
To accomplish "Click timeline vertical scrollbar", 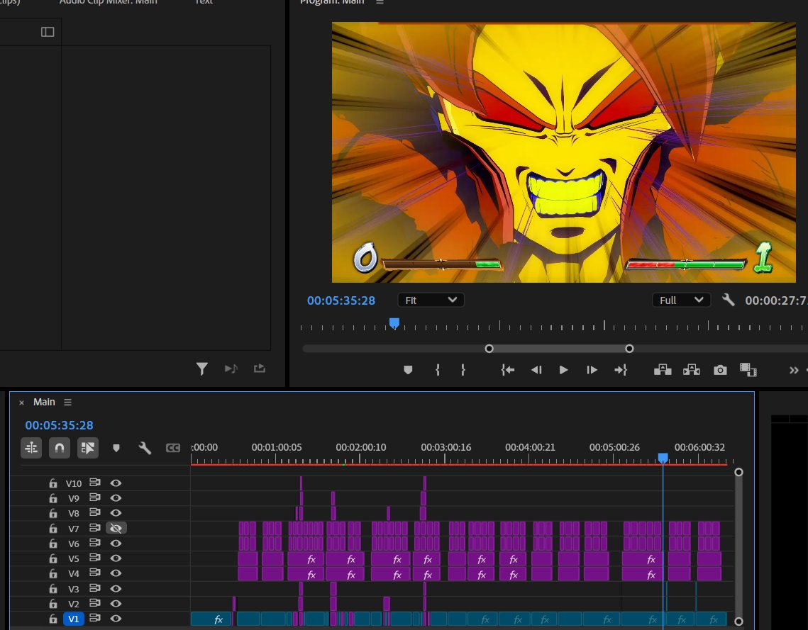I will click(x=738, y=546).
